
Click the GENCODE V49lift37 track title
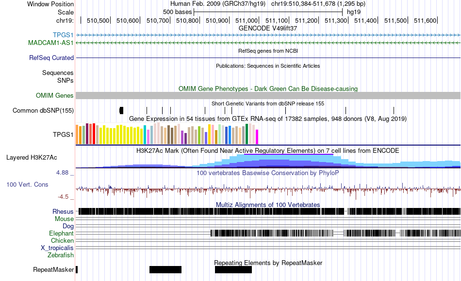coord(268,28)
